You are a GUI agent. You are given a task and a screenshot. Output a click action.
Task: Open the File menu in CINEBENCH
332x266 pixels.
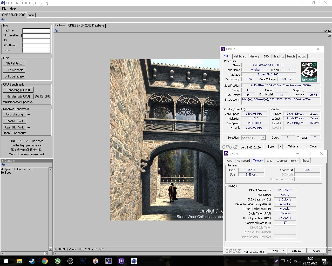click(4, 9)
